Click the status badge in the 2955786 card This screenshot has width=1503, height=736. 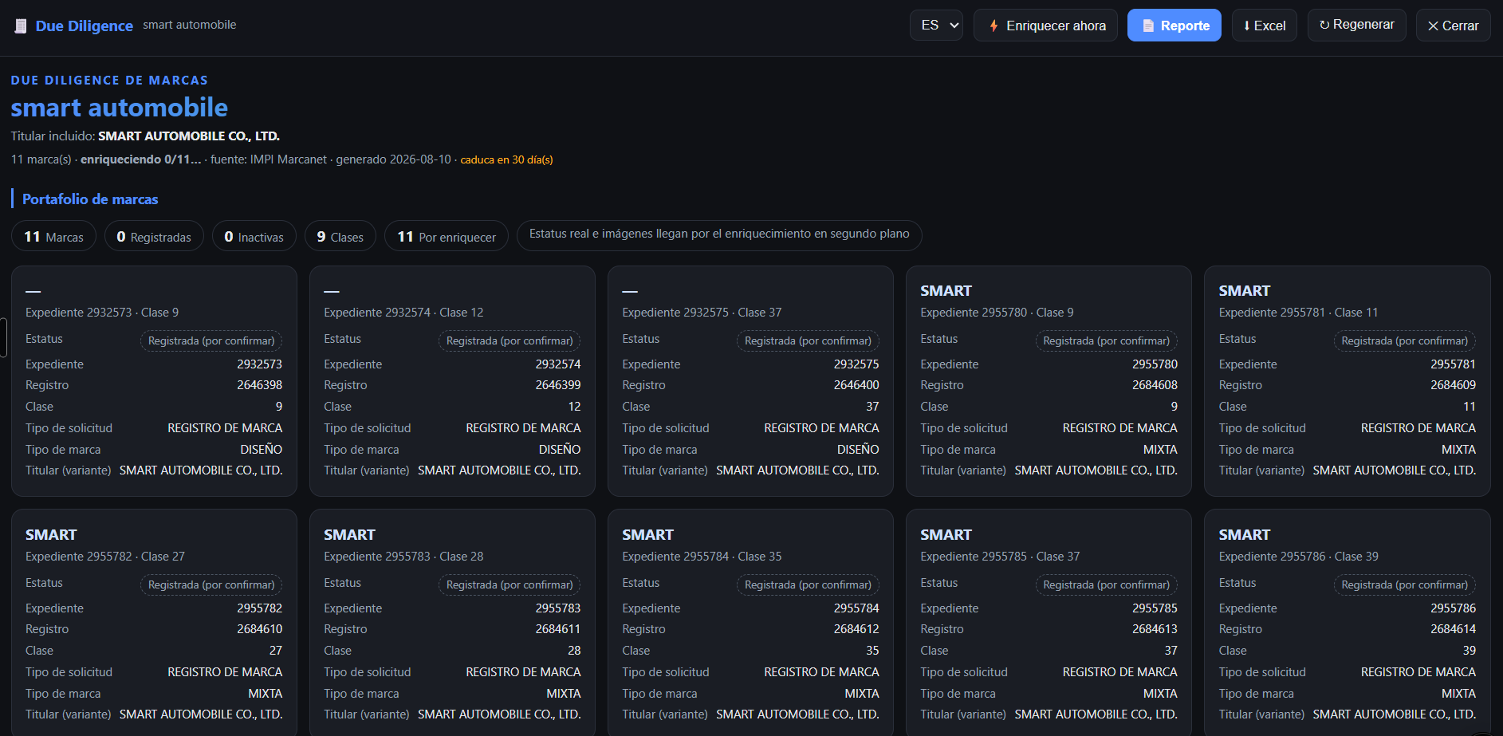[1404, 585]
